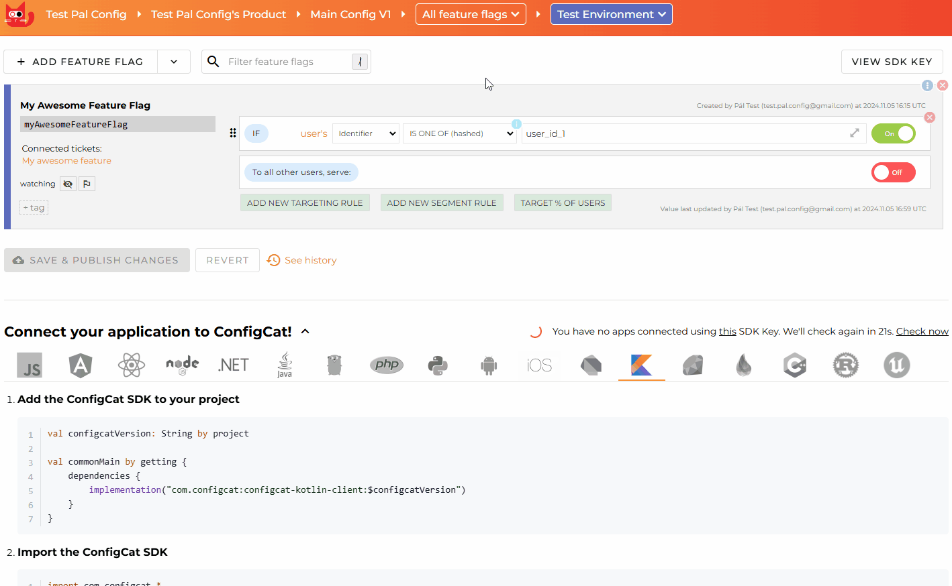952x586 pixels.
Task: Open the Test Environment selector
Action: (x=611, y=13)
